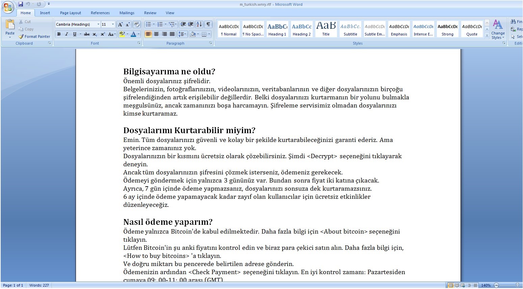The height and width of the screenshot is (289, 523).
Task: Apply the Normal style
Action: point(229,29)
